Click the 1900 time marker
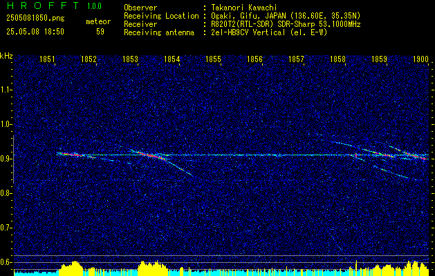 (x=421, y=59)
